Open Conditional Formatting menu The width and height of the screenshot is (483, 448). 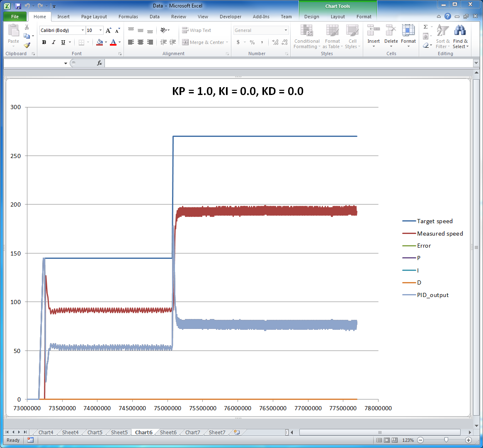click(307, 37)
